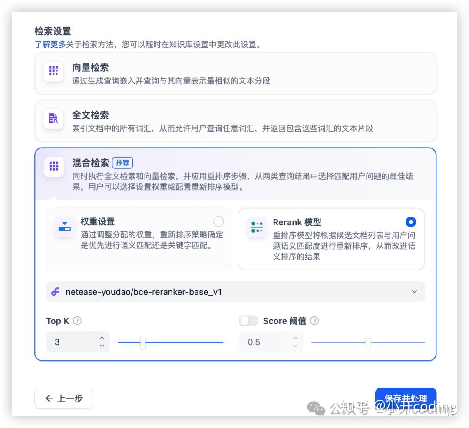Screen dimensions: 469x428
Task: Open the bce-reranker-base_v1 model dropdown
Action: click(235, 292)
